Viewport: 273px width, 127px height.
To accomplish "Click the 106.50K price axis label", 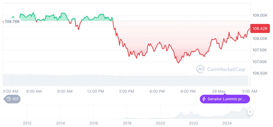I will pos(259,73).
